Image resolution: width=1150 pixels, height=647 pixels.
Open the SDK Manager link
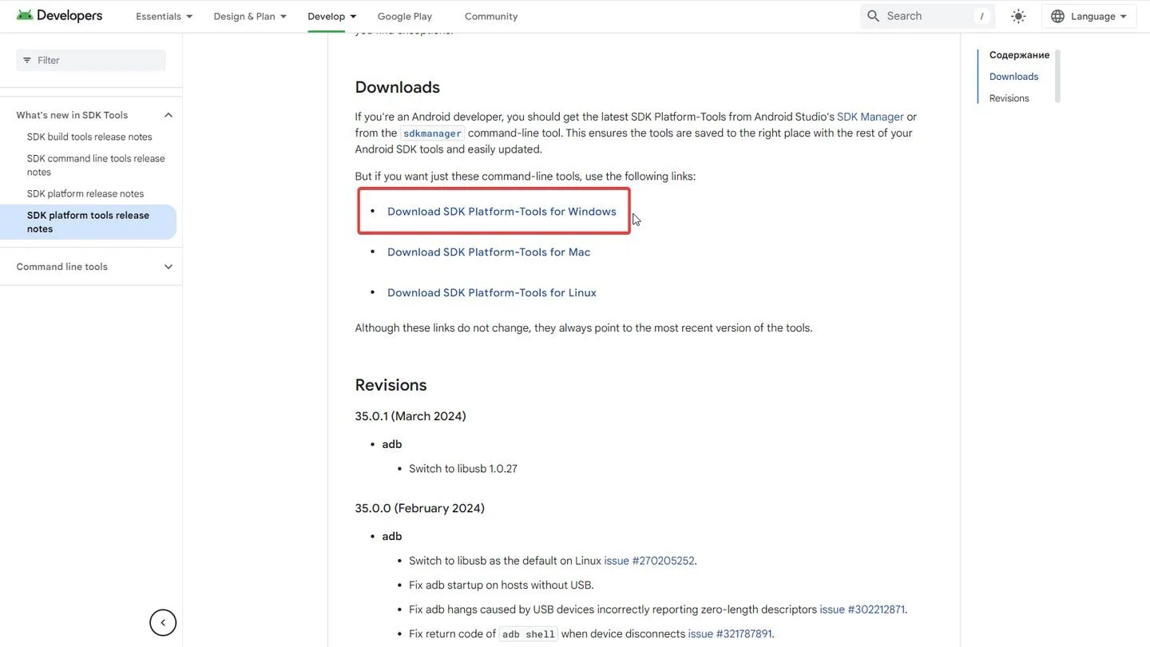coord(870,117)
